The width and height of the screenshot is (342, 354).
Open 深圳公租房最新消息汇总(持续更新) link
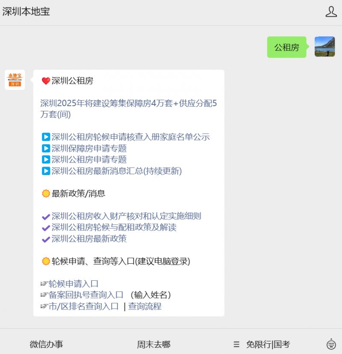coord(116,171)
